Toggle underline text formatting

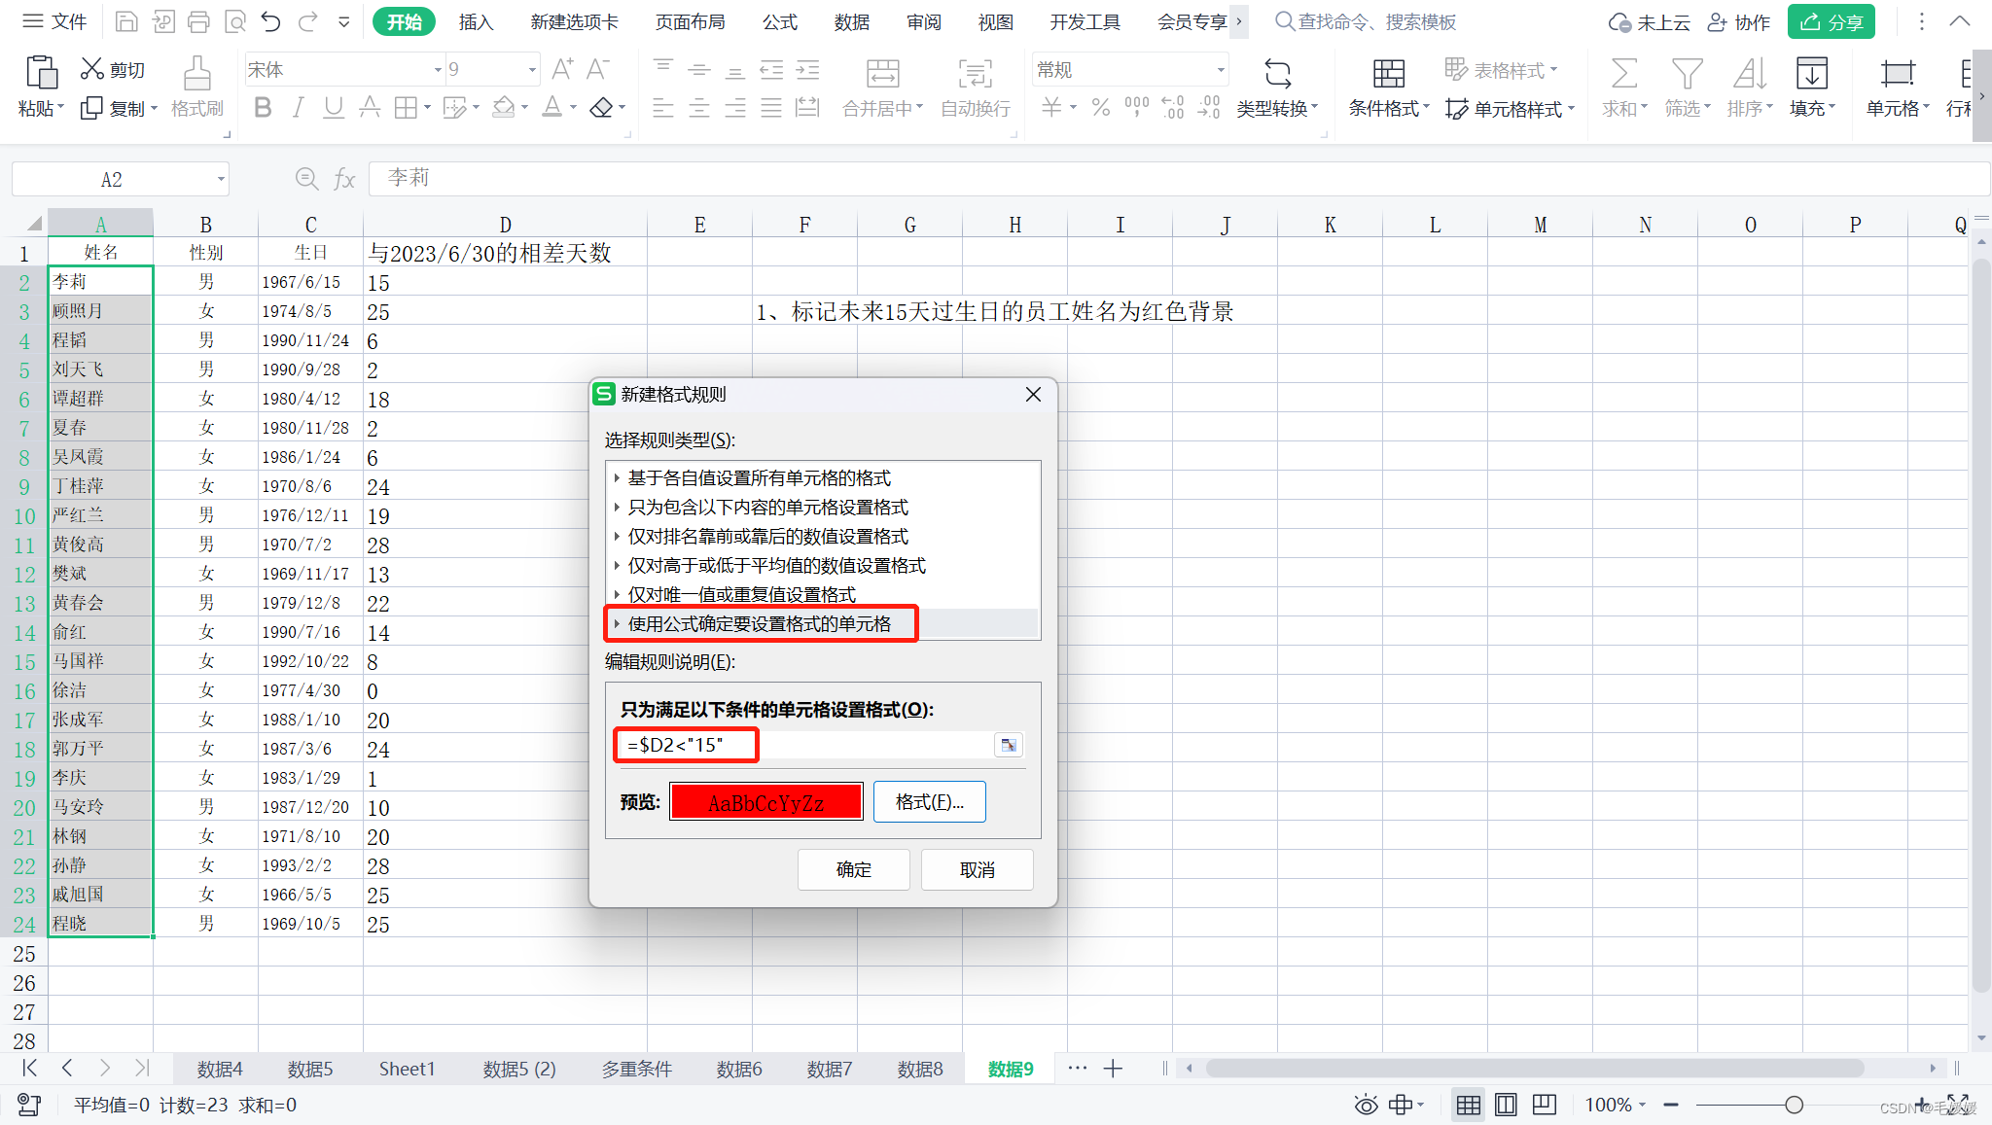click(333, 108)
